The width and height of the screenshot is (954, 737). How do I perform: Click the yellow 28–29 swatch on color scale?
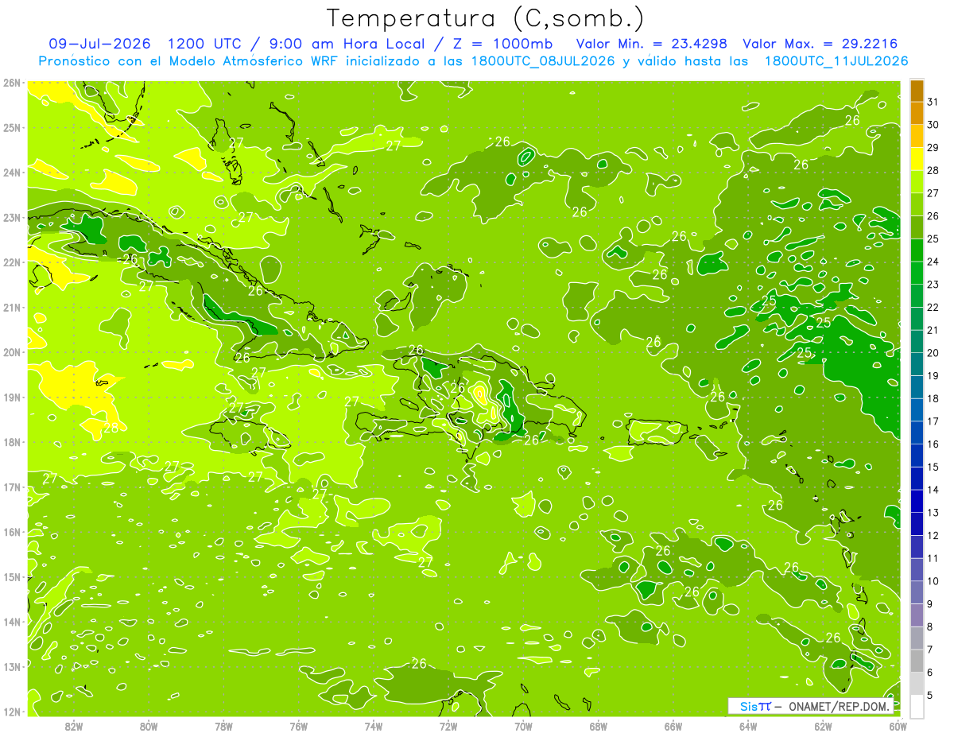pyautogui.click(x=917, y=159)
